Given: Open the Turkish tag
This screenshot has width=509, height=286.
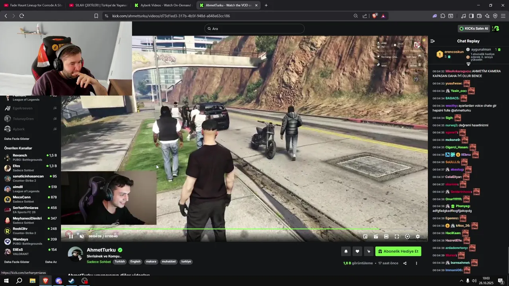Looking at the screenshot, I should click(x=120, y=262).
